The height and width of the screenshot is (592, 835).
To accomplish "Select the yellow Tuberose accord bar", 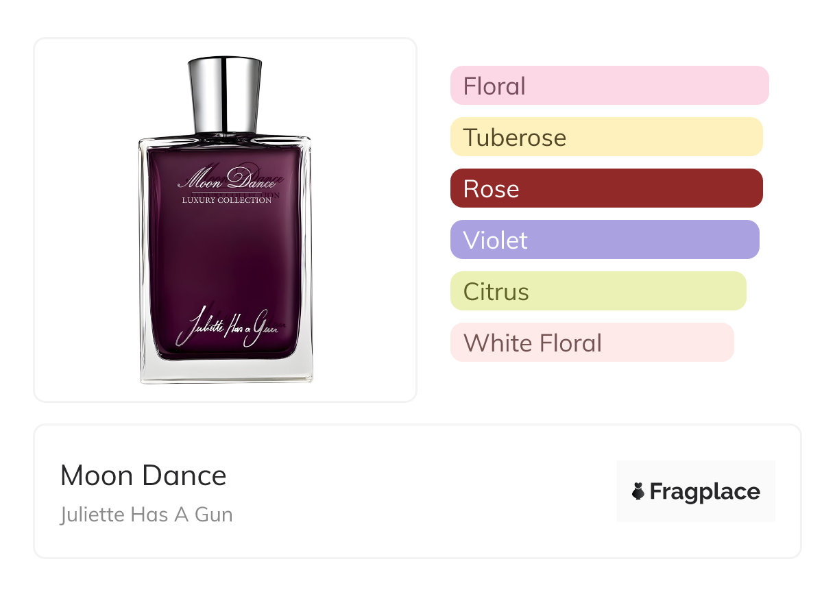I will click(607, 137).
